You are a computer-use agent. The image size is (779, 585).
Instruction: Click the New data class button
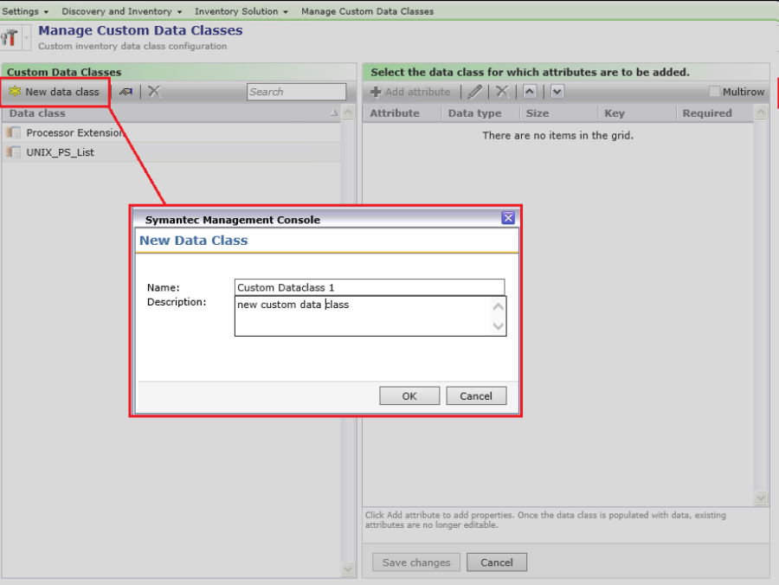55,92
